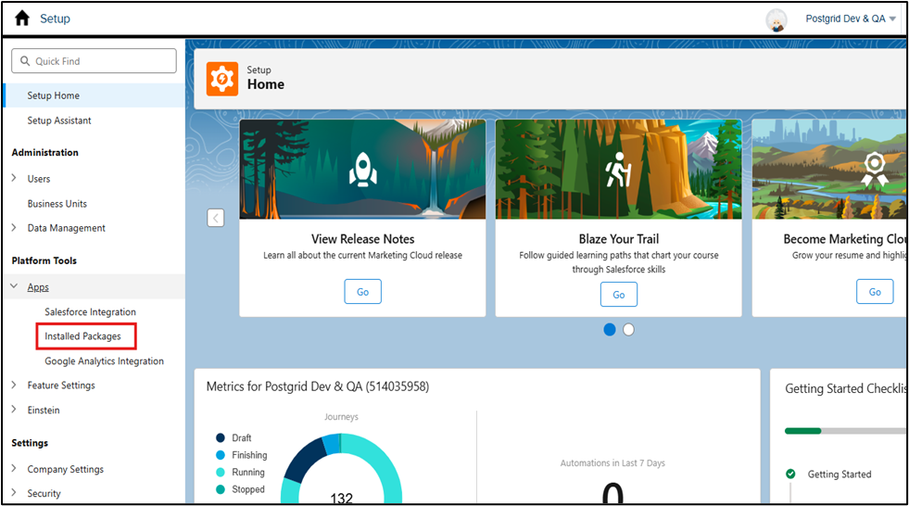This screenshot has width=909, height=506.
Task: Click the home icon beside Setup
Action: [x=22, y=19]
